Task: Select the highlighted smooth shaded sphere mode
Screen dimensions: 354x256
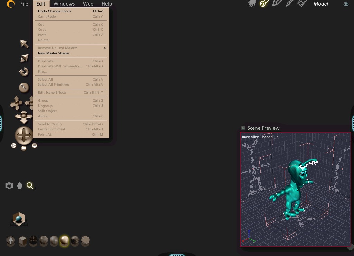Action: 64,240
